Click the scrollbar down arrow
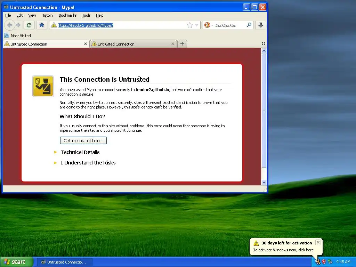The width and height of the screenshot is (356, 267). (x=264, y=182)
